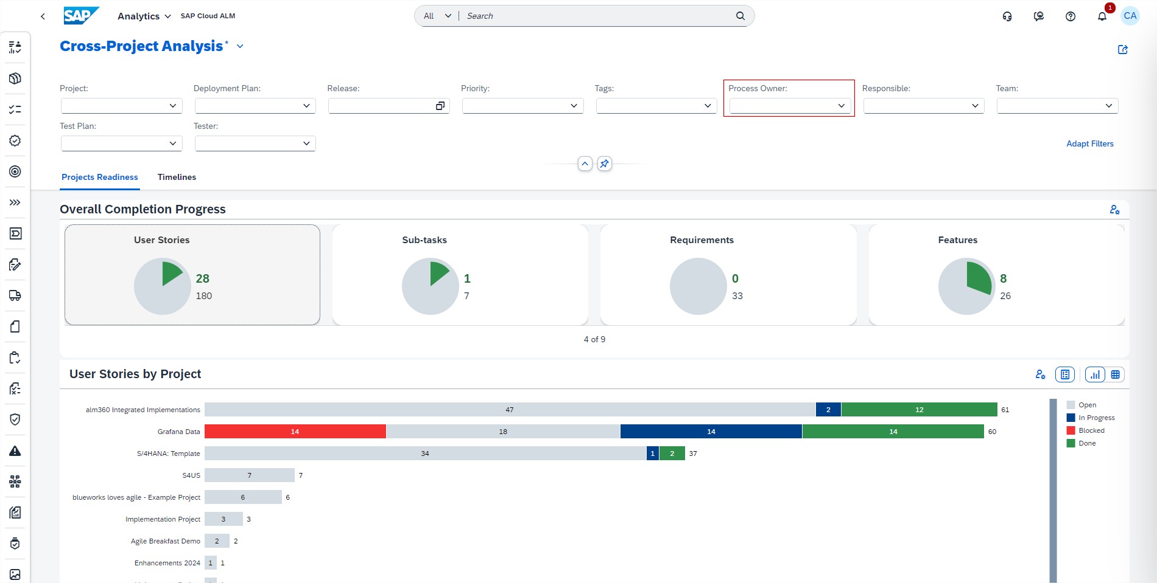This screenshot has width=1157, height=583.
Task: Open the Project filter dropdown
Action: tap(172, 106)
